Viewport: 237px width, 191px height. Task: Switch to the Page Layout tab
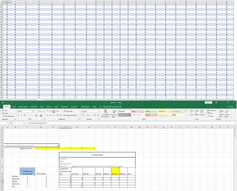click(x=23, y=107)
